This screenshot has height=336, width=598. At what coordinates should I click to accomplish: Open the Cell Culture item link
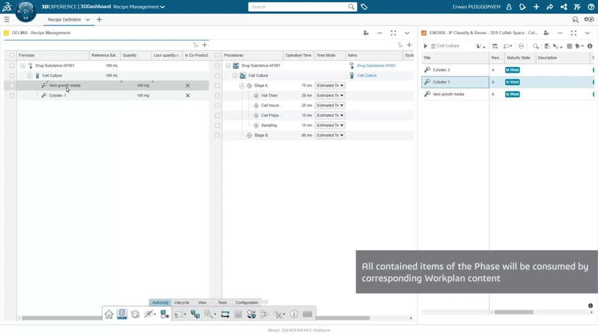[x=367, y=75]
